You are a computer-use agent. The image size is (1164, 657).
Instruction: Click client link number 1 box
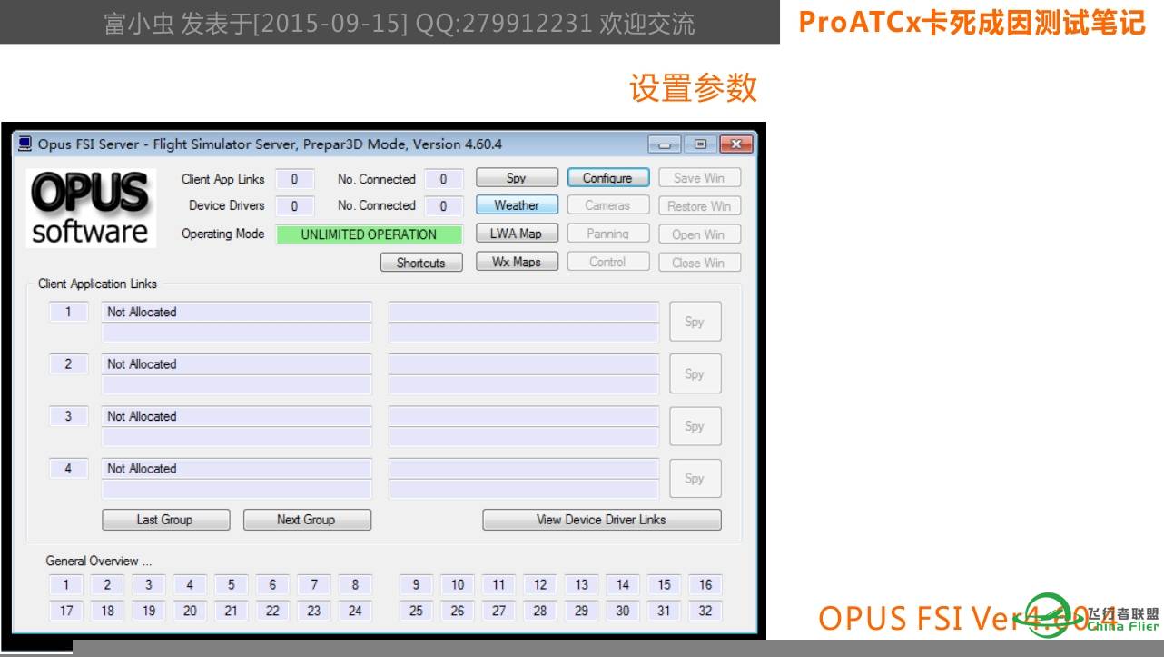pos(68,312)
